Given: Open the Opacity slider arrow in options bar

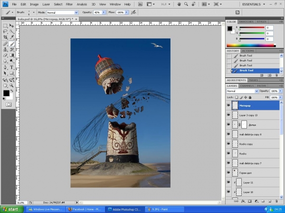Looking at the screenshot, I should pyautogui.click(x=104, y=12).
